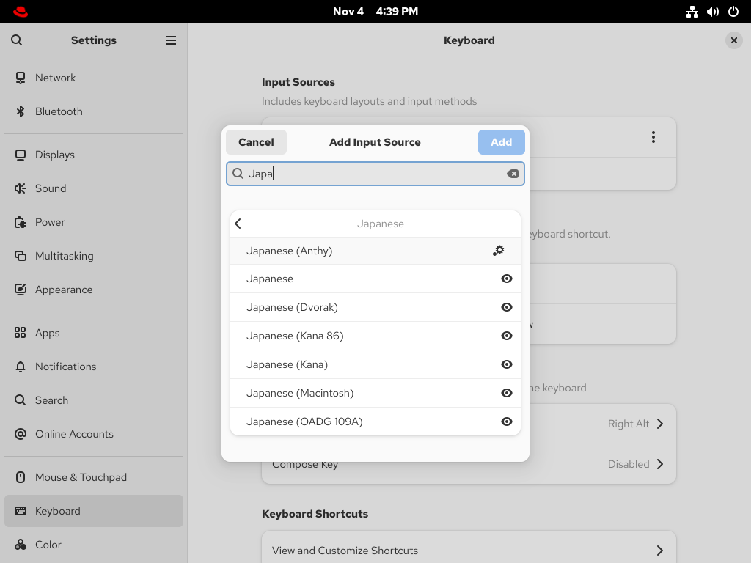Click the network status icon in the top bar

coord(692,12)
